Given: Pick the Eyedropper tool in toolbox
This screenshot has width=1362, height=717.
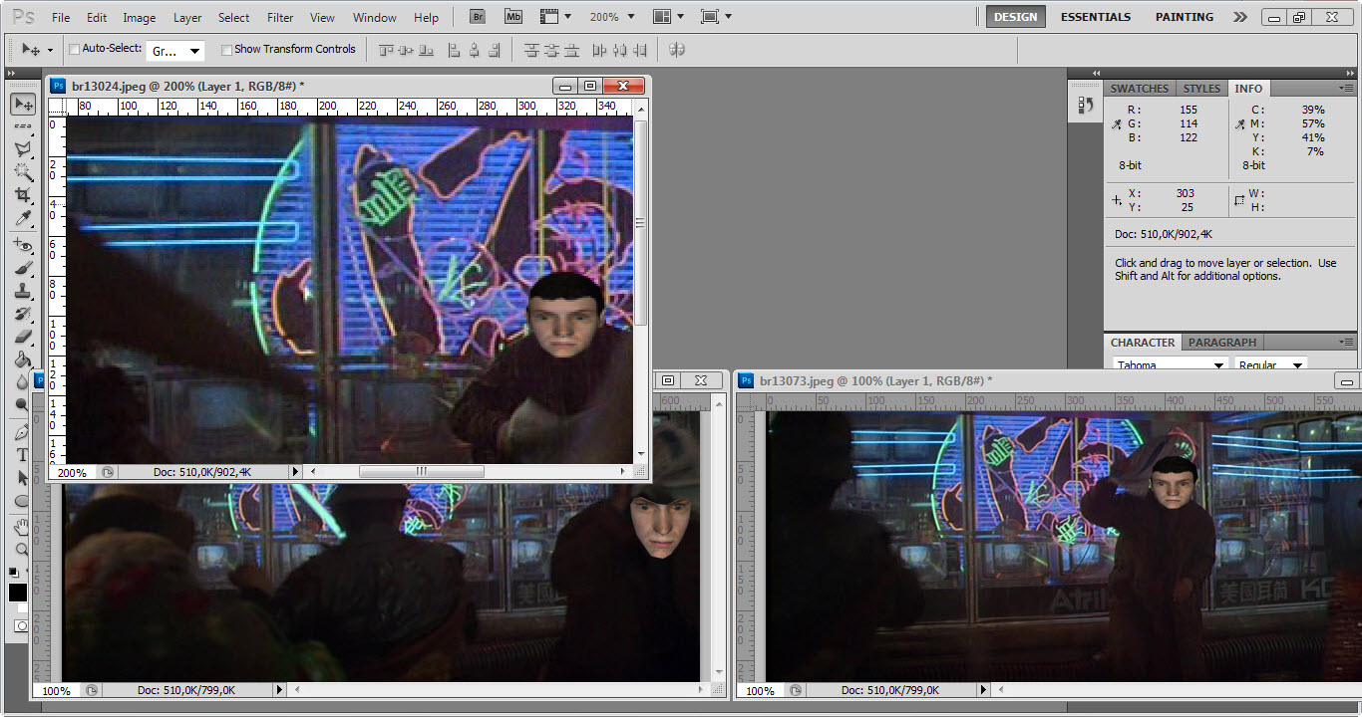Looking at the screenshot, I should 22,219.
